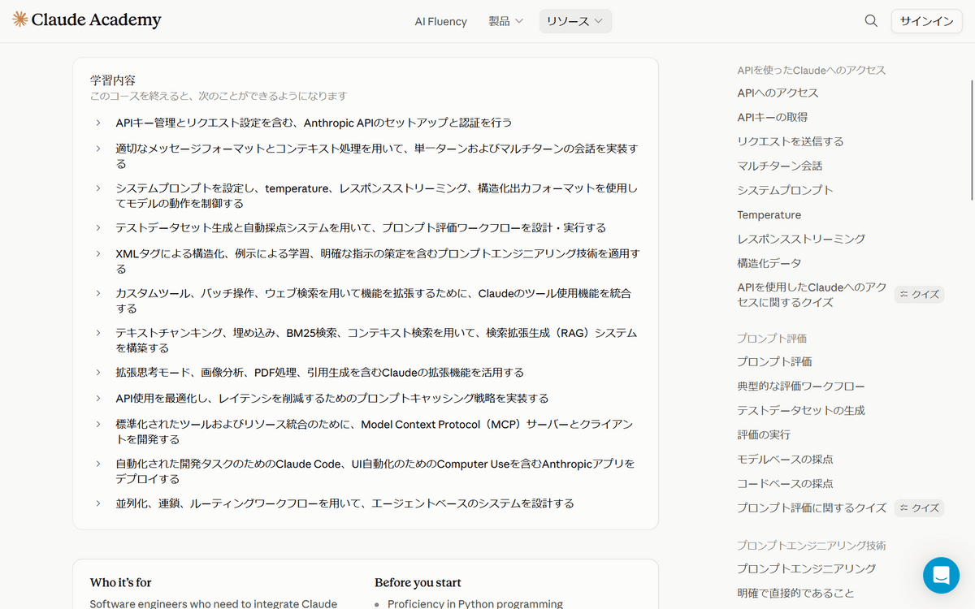975x609 pixels.
Task: Expand the 並列化、連鎖、ルーティング item chevron
Action: [x=97, y=503]
